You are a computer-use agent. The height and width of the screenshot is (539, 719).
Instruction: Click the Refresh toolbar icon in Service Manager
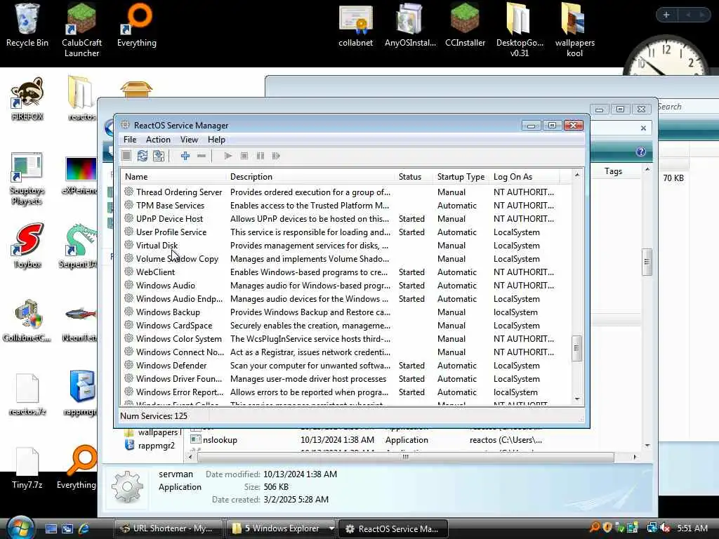(143, 156)
